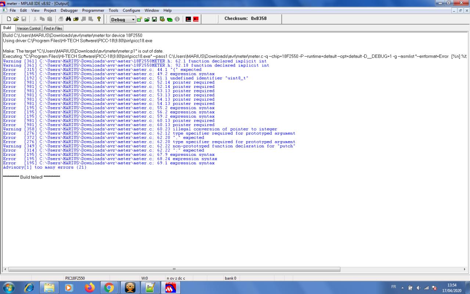Image resolution: width=470 pixels, height=294 pixels.
Task: Click the volume speaker tray icon
Action: coord(419,287)
